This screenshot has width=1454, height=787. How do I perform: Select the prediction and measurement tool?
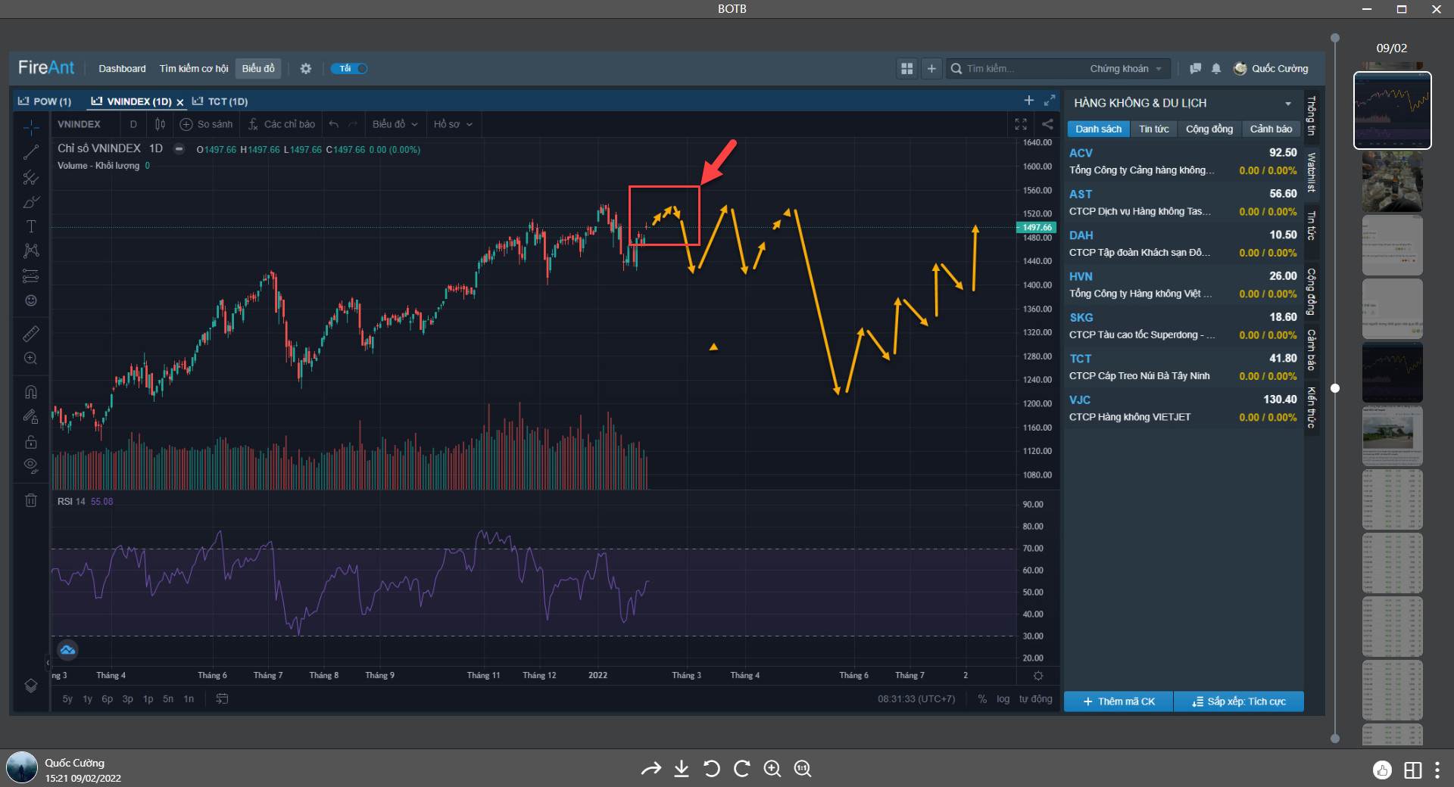pyautogui.click(x=30, y=275)
